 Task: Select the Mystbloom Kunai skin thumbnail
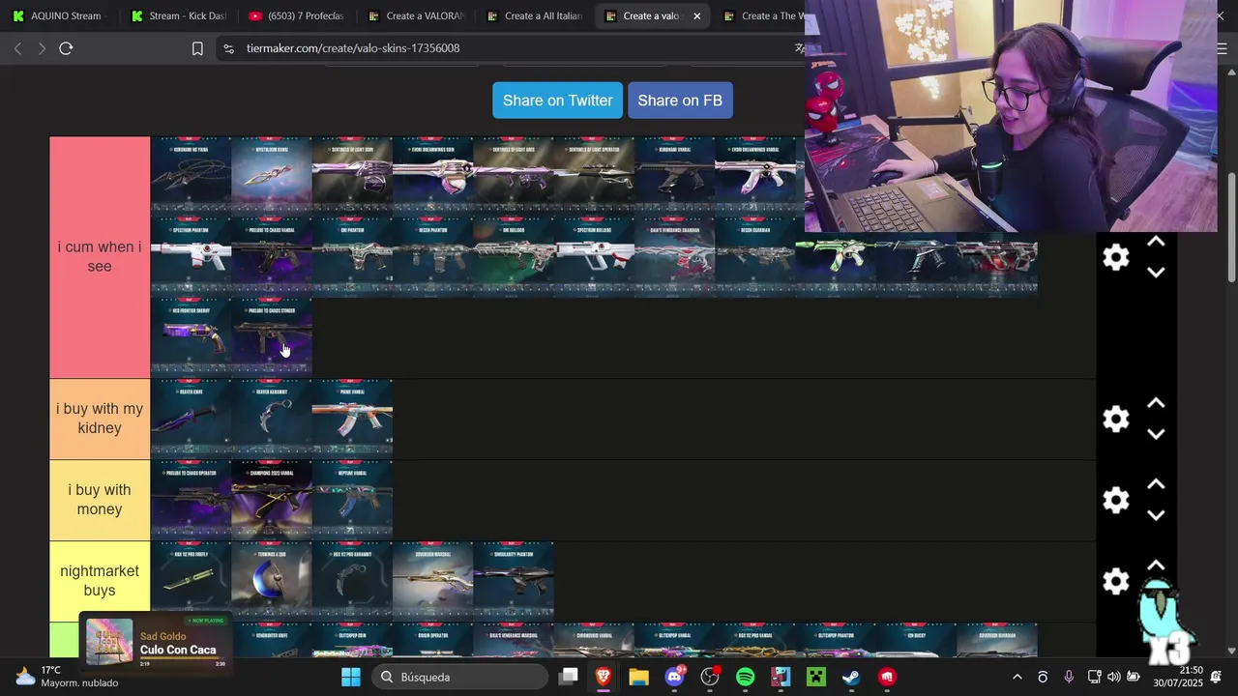click(x=272, y=175)
